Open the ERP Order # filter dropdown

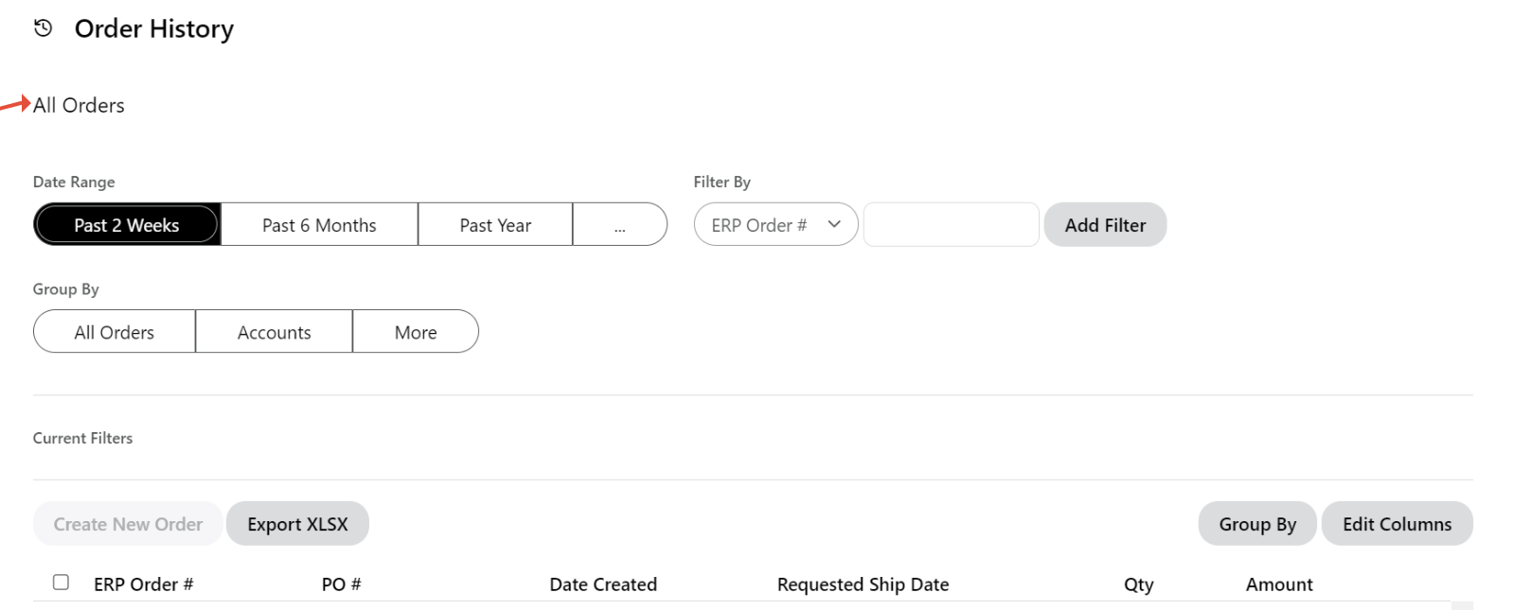[x=775, y=225]
